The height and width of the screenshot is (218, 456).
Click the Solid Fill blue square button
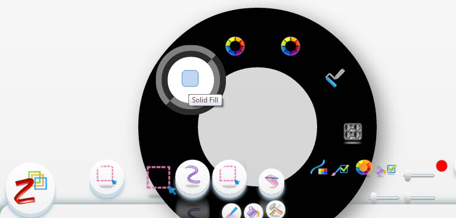coord(190,79)
